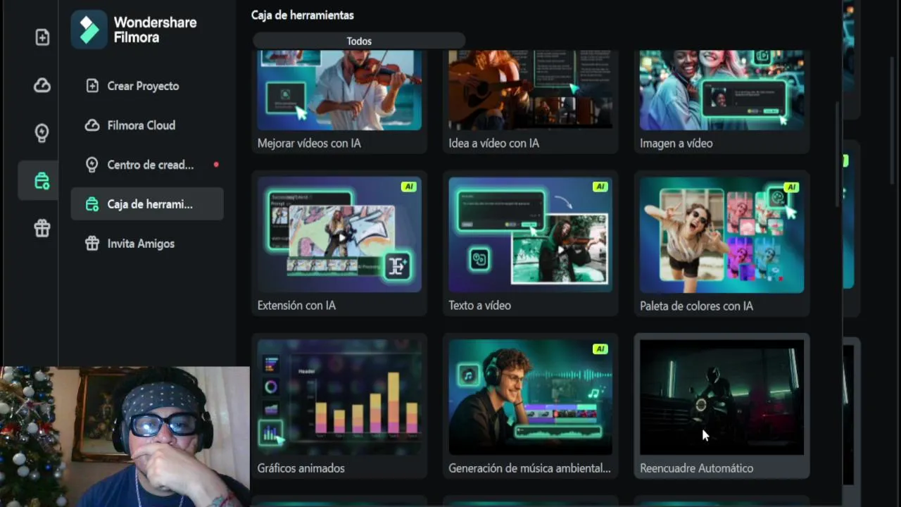Screen dimensions: 901x507
Task: Open Texto a vídeo thumbnail
Action: pyautogui.click(x=531, y=234)
